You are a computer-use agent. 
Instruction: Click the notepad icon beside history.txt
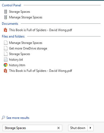[6, 59]
